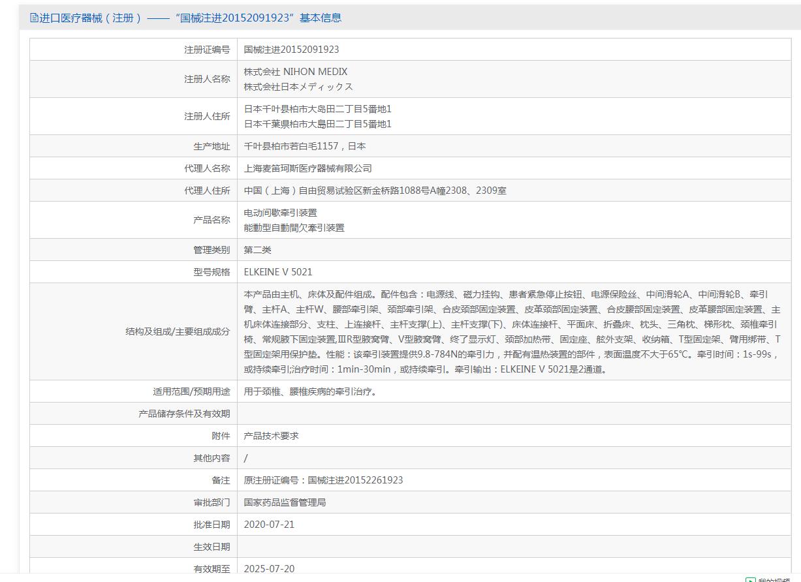Select text 株式会社日本メディックス
801x582 pixels.
click(x=298, y=87)
